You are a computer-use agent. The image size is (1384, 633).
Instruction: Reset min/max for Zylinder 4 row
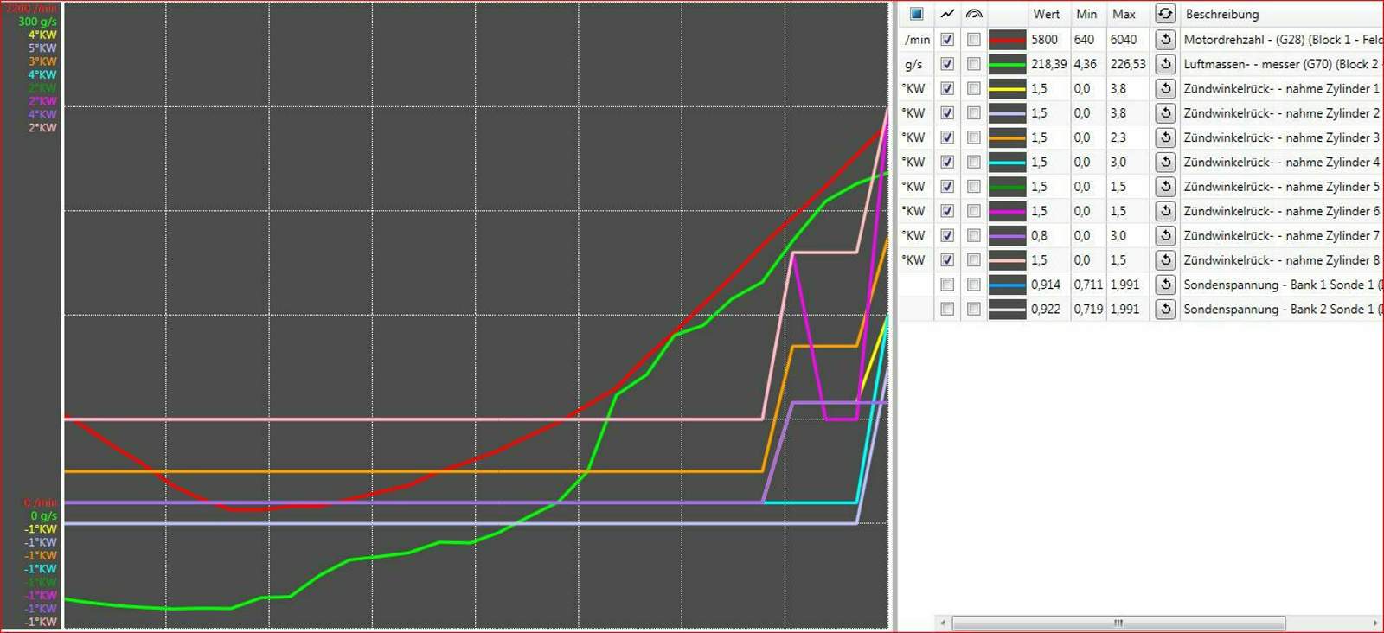pos(1165,162)
